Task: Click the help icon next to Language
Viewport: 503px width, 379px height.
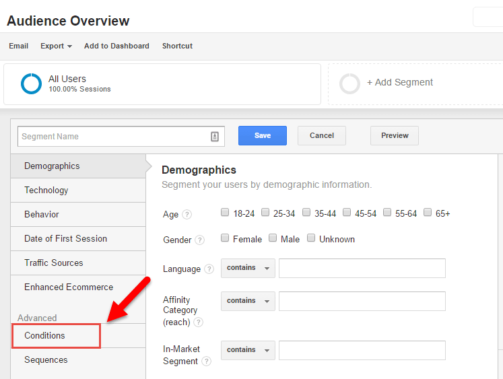Action: pyautogui.click(x=209, y=269)
